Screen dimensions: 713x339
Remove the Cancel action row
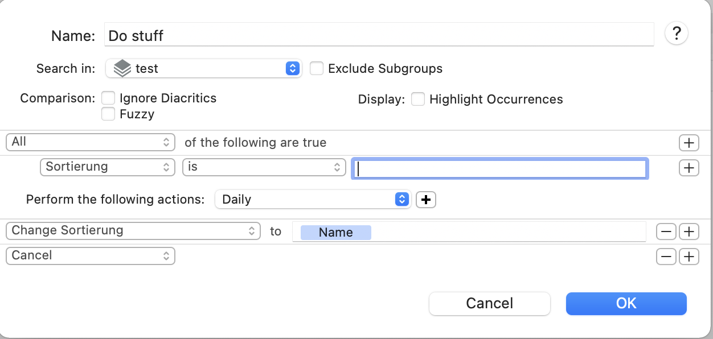[666, 257]
